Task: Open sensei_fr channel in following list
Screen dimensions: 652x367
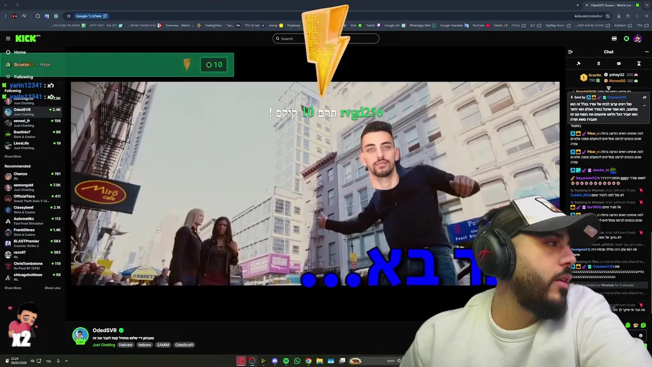Action: 33,123
